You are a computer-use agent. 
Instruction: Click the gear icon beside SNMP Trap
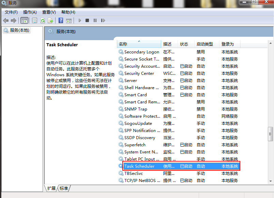(121, 109)
